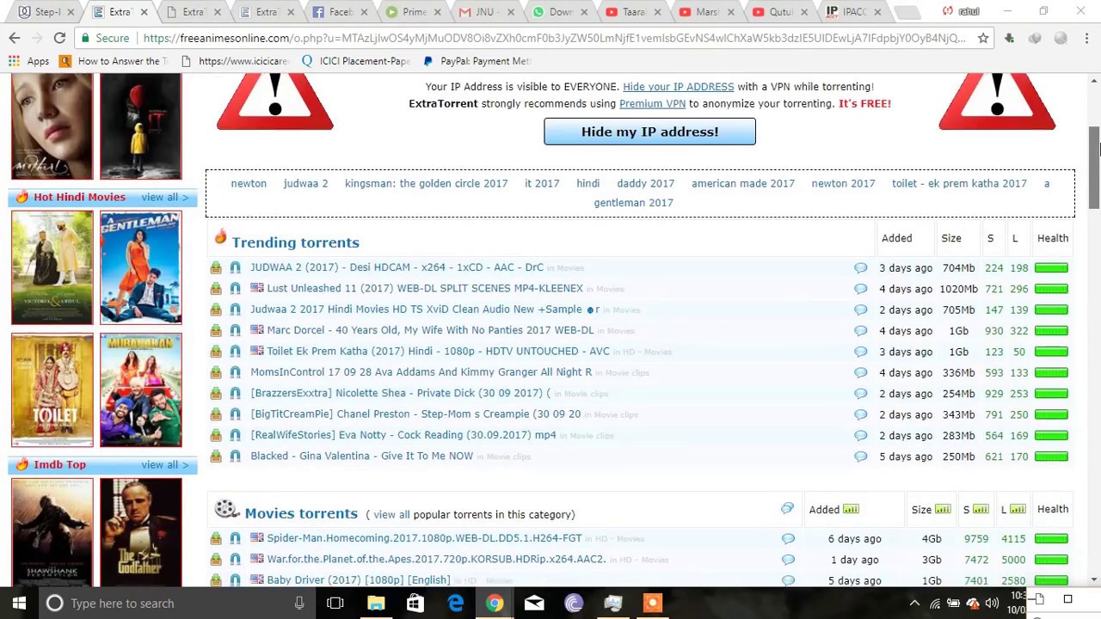The image size is (1101, 619).
Task: Click health bar for Spider-Man Homecoming row
Action: 1051,539
